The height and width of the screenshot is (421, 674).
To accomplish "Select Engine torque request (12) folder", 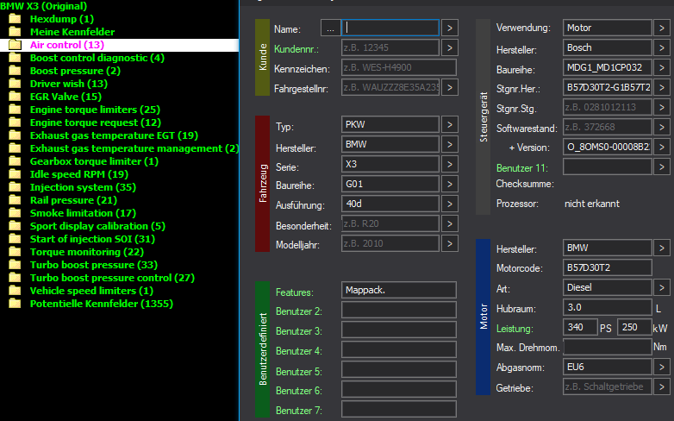I will coord(96,123).
